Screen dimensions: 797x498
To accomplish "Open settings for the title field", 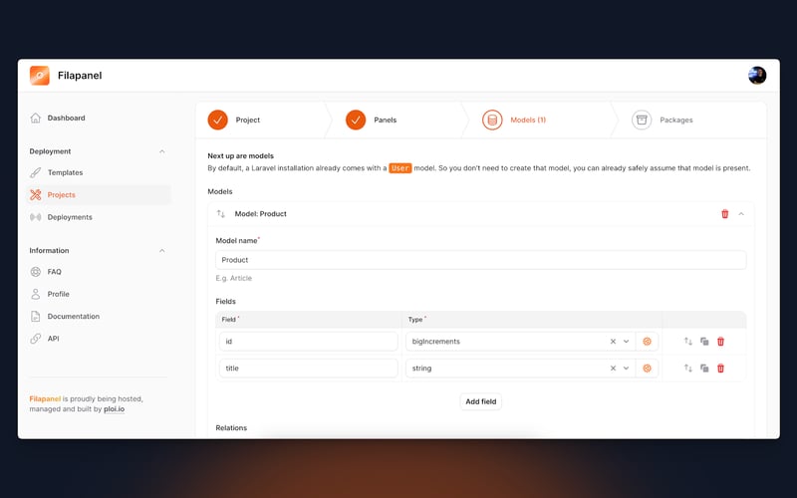I will pos(647,369).
